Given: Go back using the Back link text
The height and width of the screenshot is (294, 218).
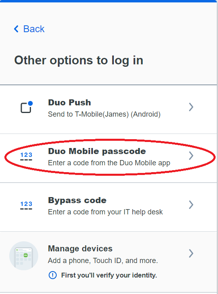Looking at the screenshot, I should coord(34,29).
